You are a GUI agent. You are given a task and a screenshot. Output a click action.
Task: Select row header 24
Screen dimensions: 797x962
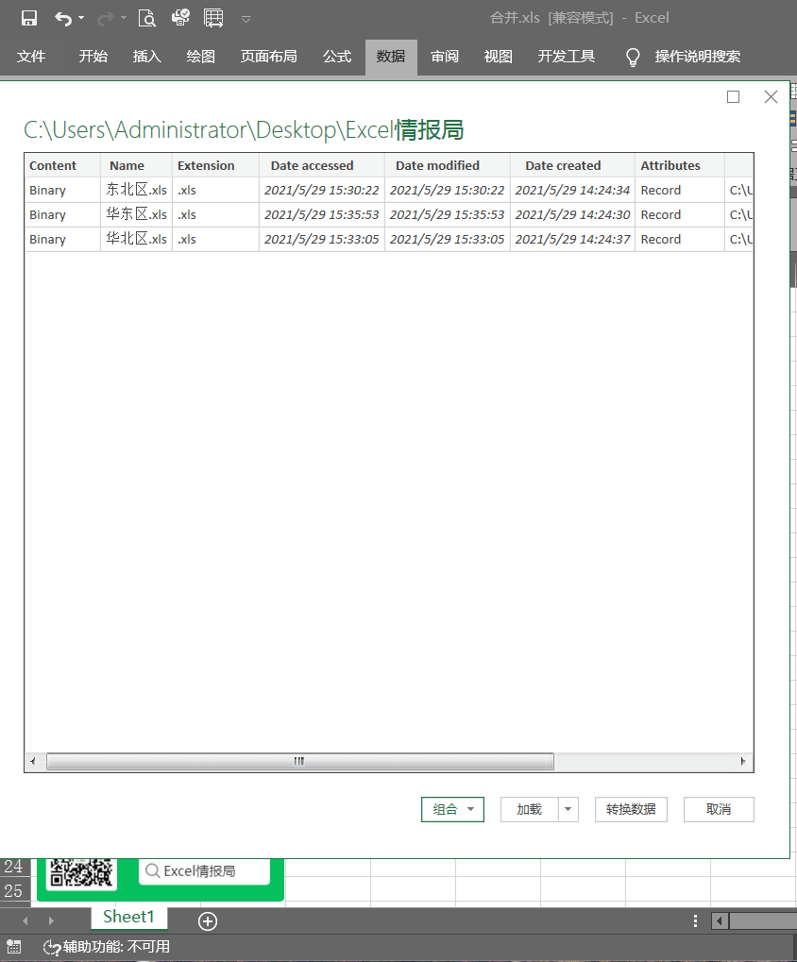point(13,867)
